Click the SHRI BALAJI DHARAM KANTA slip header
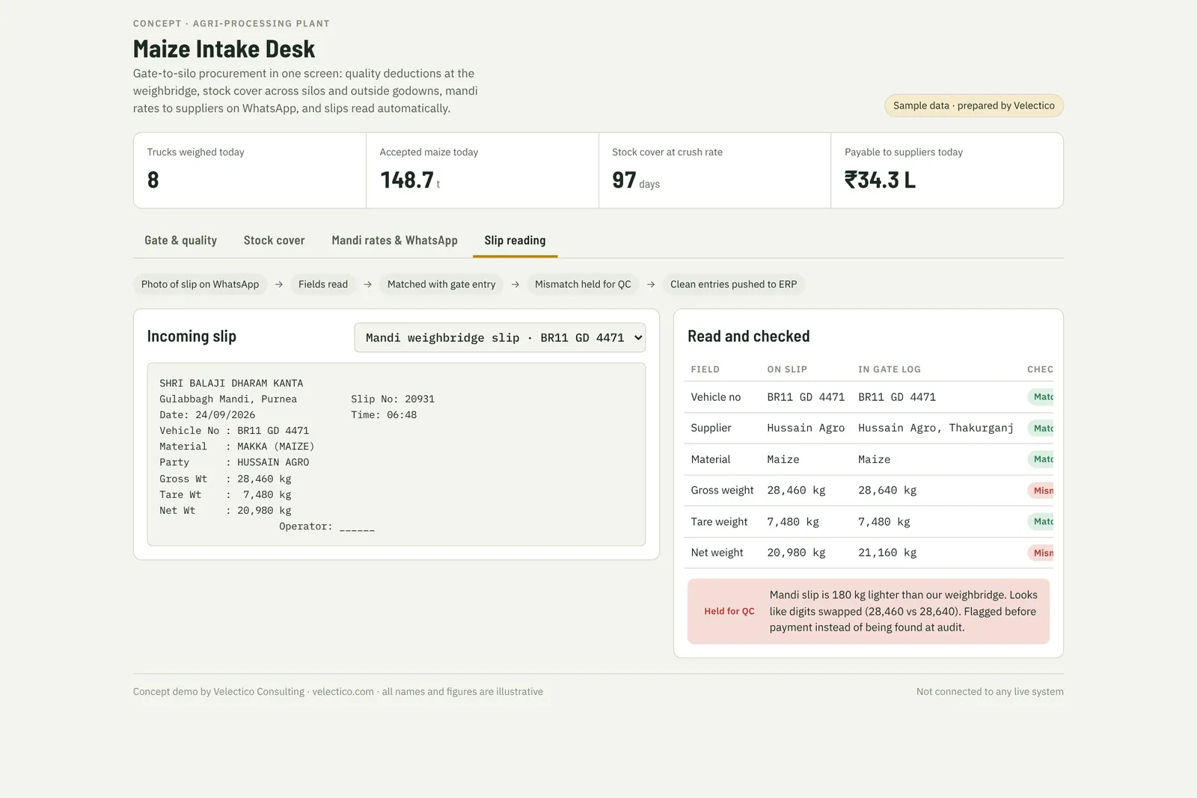1197x798 pixels. tap(231, 383)
